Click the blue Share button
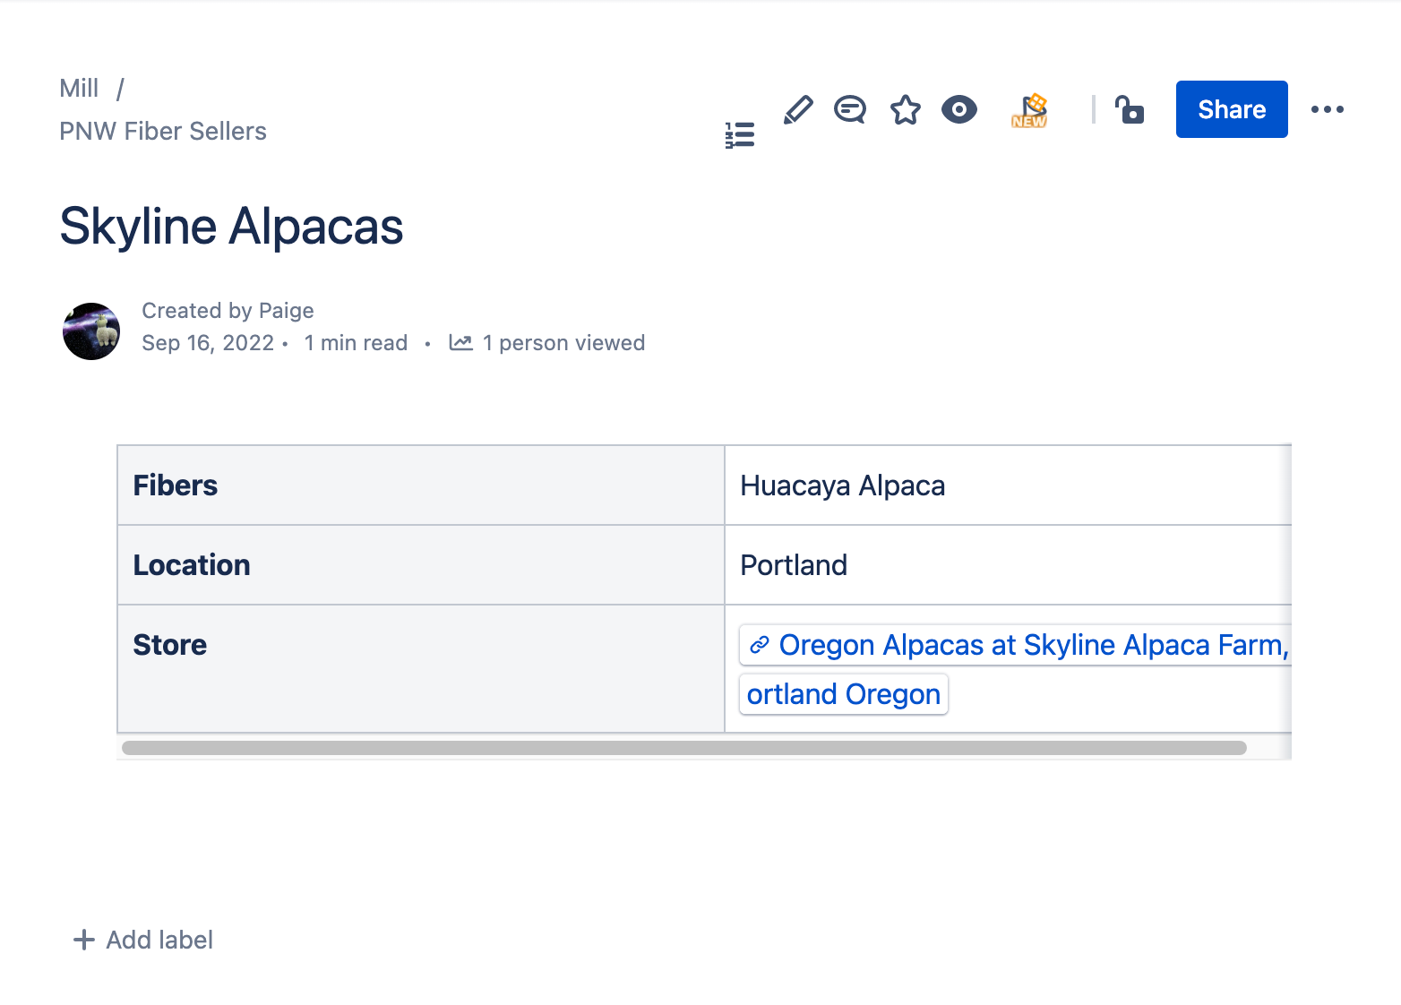1401x1005 pixels. [x=1232, y=109]
